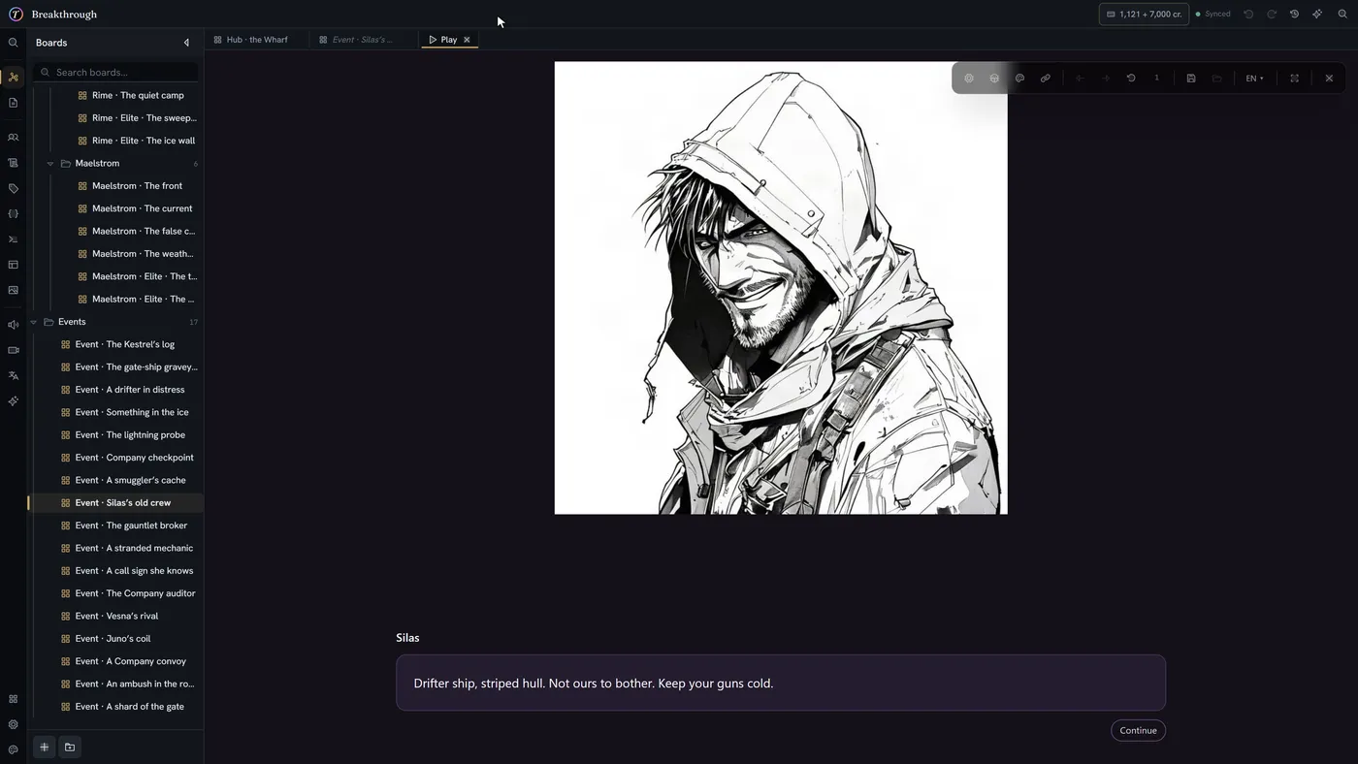
Task: Open the history clock icon in the top bar
Action: (x=1294, y=15)
